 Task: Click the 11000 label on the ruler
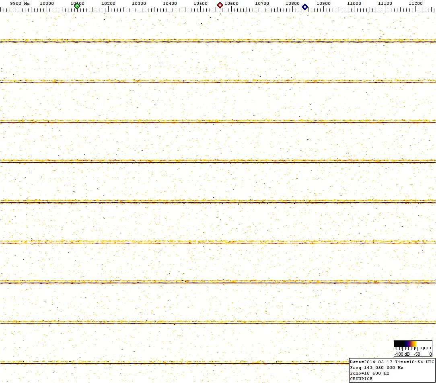tap(354, 3)
